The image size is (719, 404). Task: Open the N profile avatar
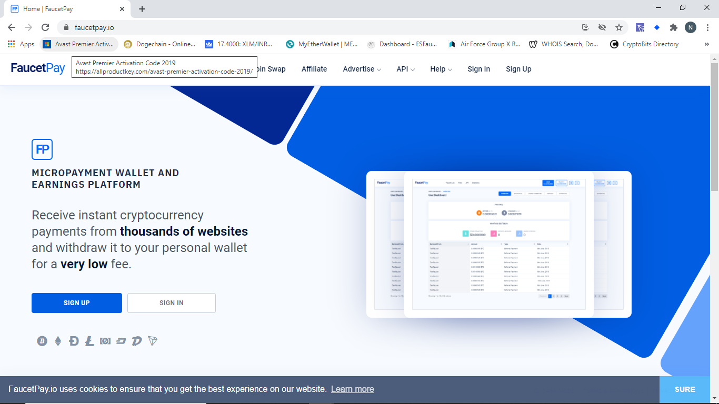691,27
